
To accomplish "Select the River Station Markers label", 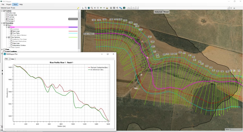I will 20,35.
